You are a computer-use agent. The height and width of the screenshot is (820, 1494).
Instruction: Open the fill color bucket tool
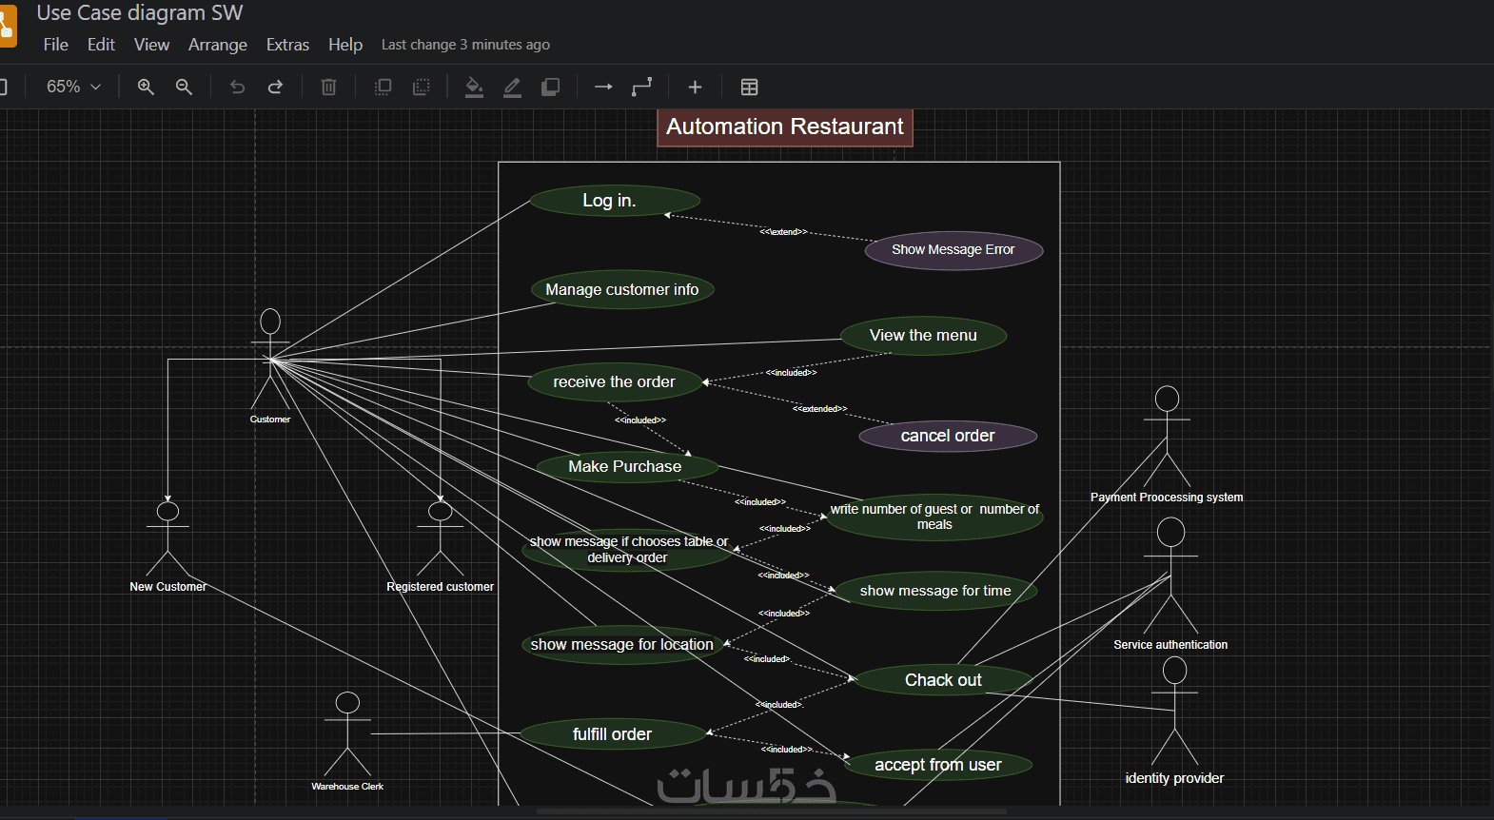474,87
